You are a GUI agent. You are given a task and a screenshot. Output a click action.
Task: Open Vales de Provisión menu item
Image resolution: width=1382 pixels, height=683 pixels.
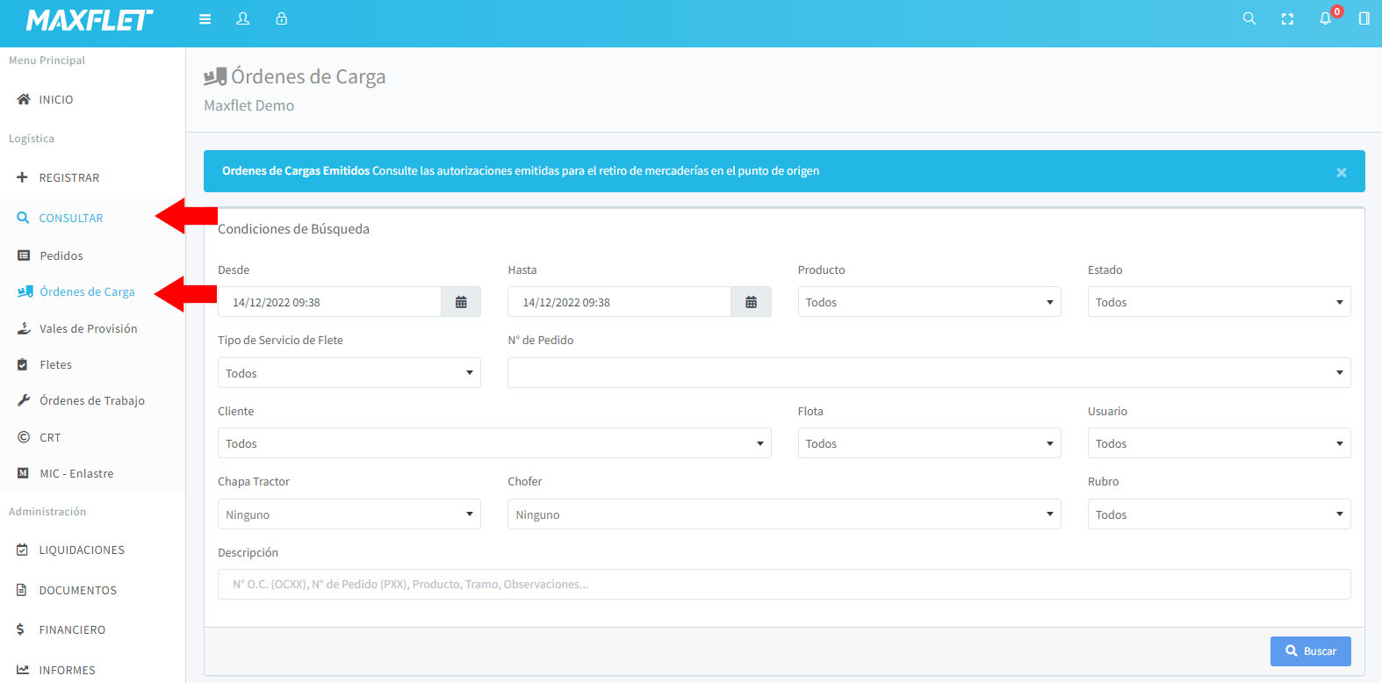point(88,328)
